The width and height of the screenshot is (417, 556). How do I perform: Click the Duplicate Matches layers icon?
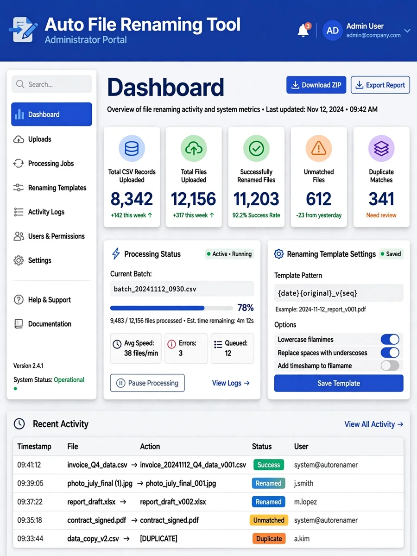coord(381,148)
